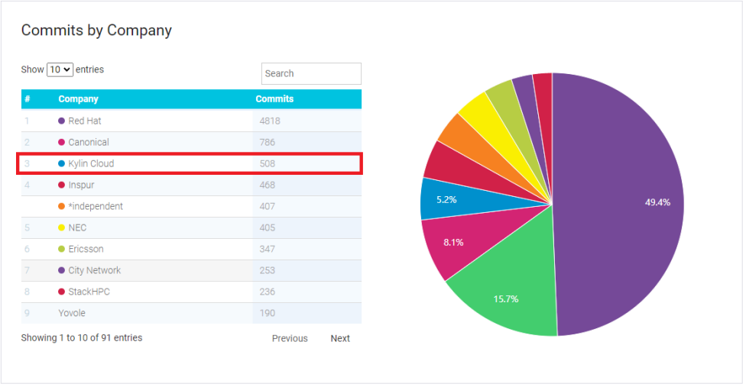Open the entries-per-page dropdown
Image resolution: width=746 pixels, height=387 pixels.
coord(60,69)
